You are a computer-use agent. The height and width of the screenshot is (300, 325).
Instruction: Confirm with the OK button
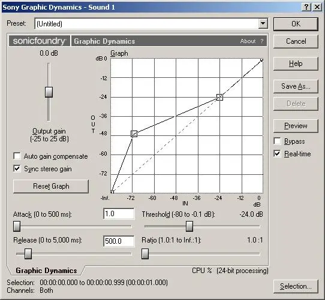(296, 24)
